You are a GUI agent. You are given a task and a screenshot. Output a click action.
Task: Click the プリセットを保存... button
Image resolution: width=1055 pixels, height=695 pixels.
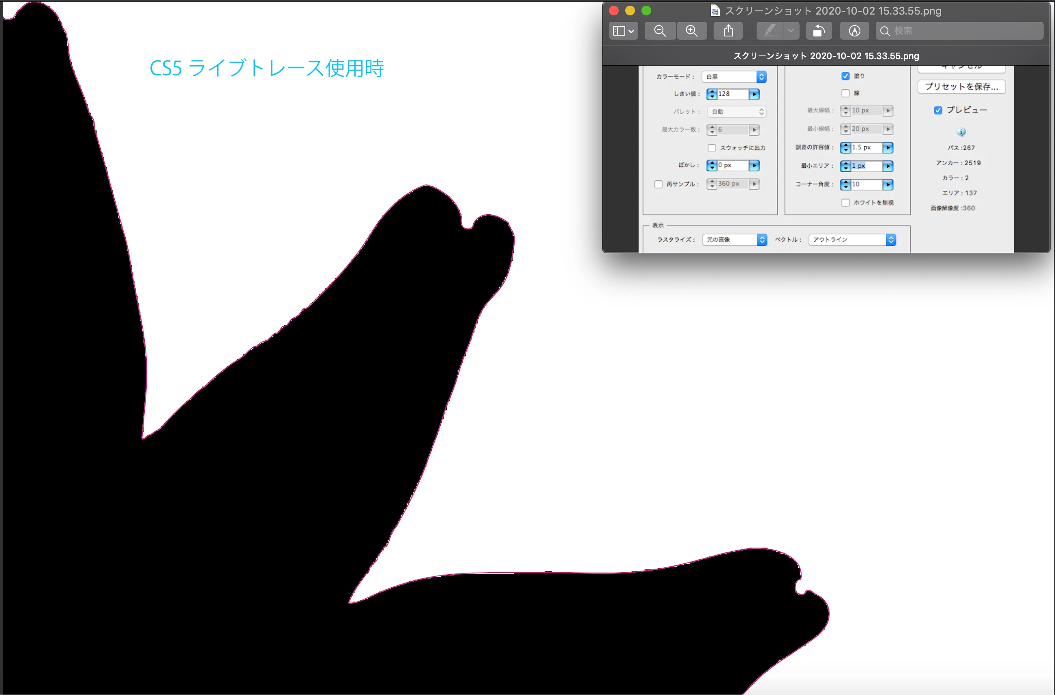pos(961,86)
